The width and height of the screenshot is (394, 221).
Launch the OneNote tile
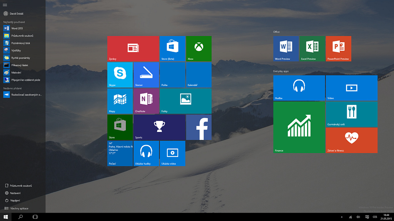146,101
